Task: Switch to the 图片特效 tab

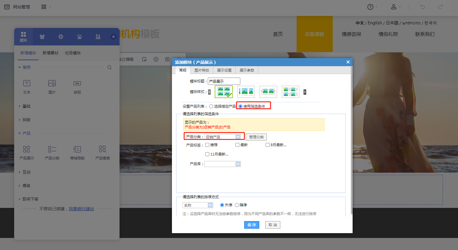Action: tap(201, 70)
